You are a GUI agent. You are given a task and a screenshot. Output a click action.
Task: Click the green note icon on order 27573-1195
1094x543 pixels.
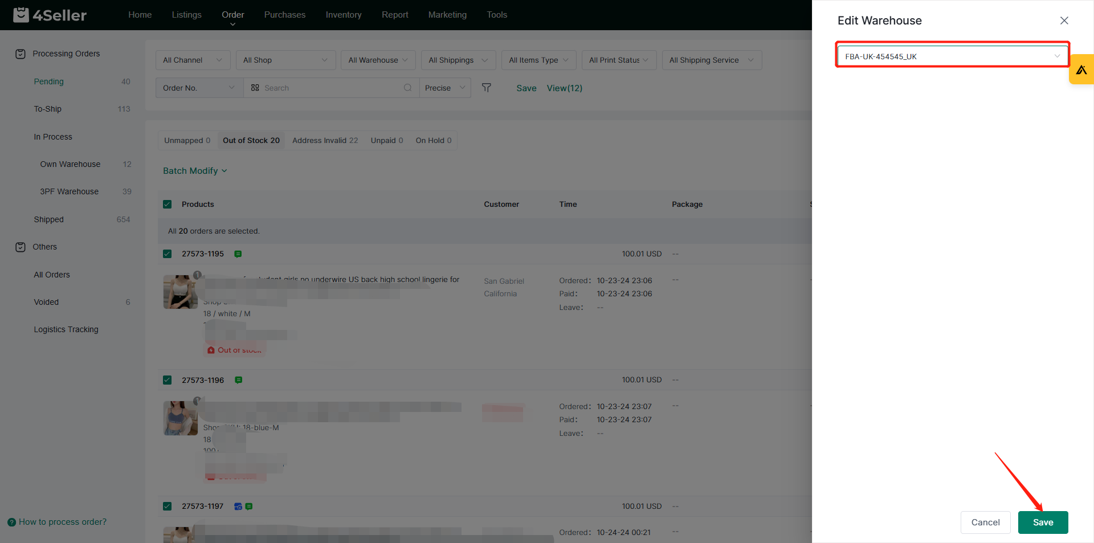click(238, 254)
